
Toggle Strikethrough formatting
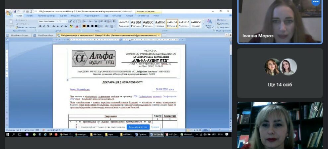point(53,26)
